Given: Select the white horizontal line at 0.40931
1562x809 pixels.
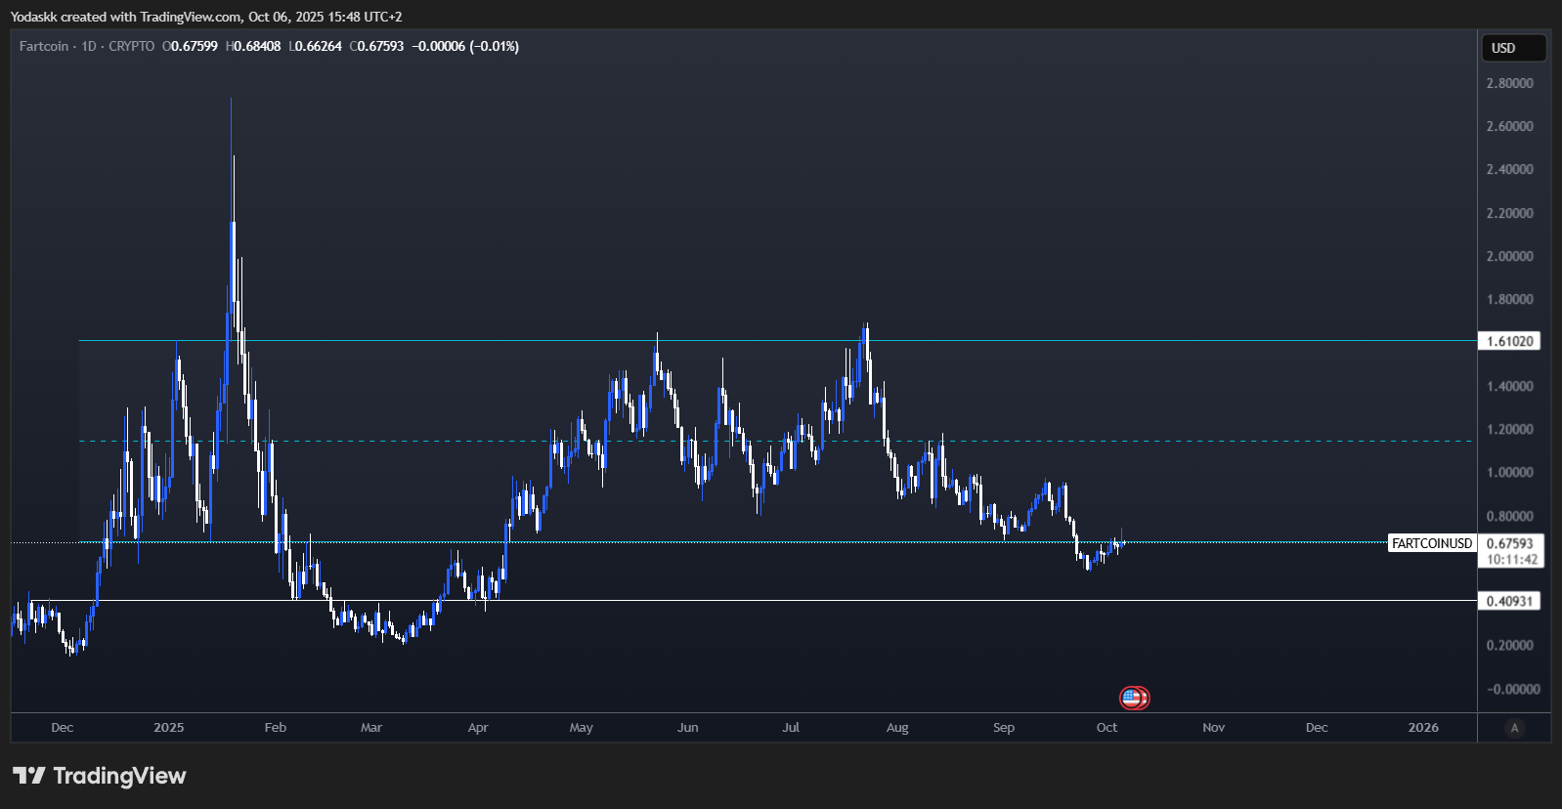Looking at the screenshot, I should (753, 601).
